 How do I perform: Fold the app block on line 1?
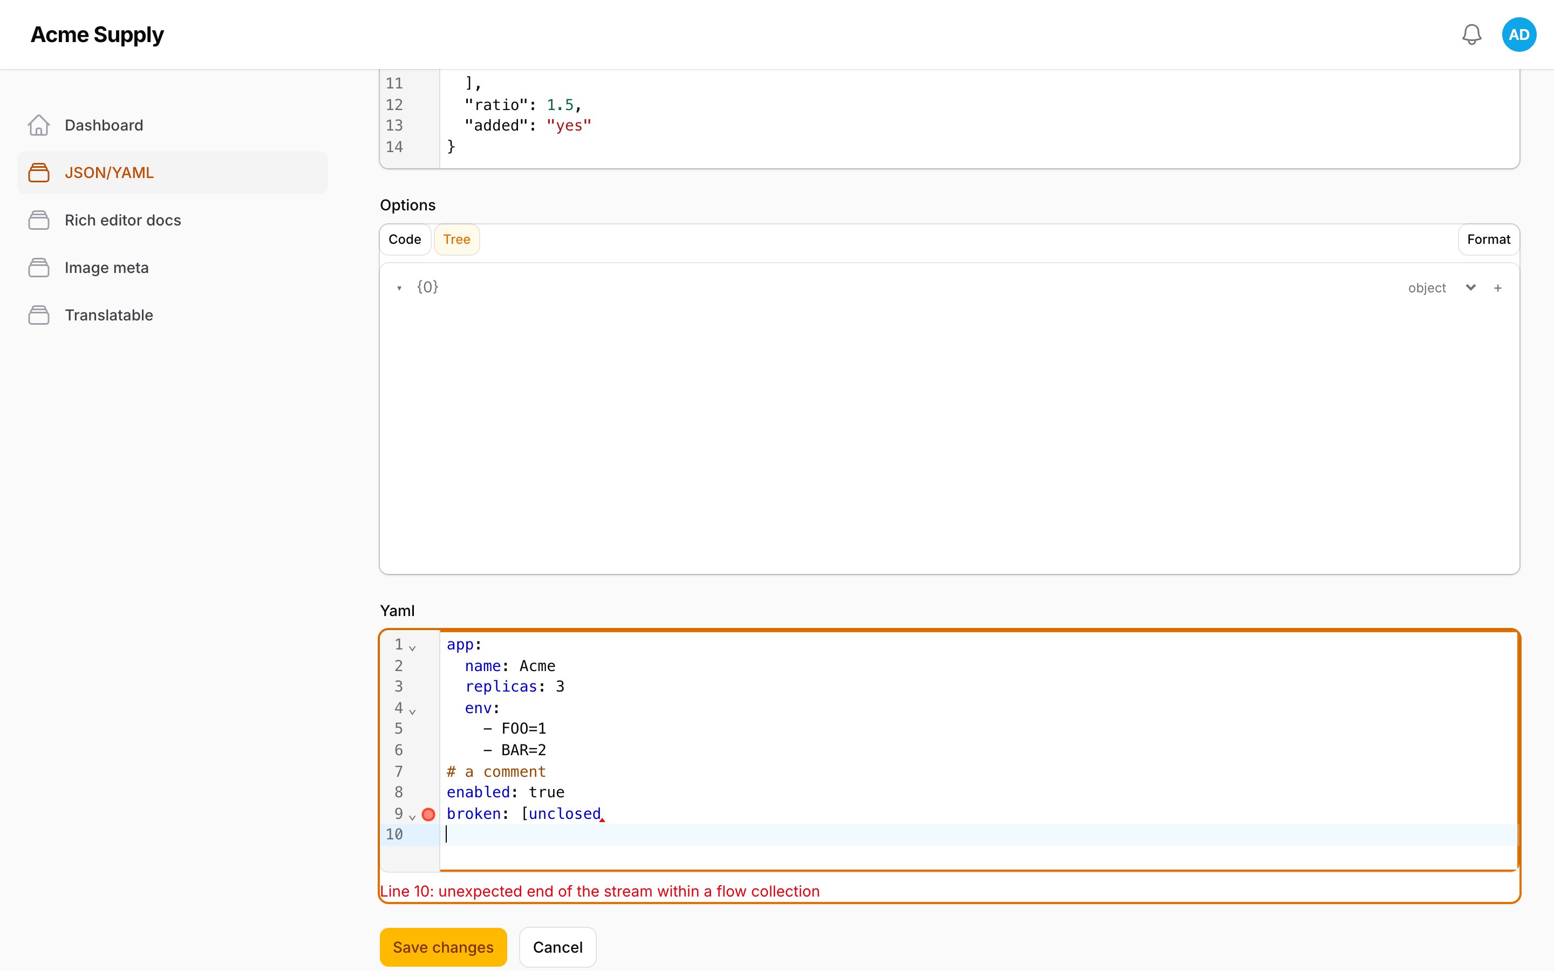[412, 648]
